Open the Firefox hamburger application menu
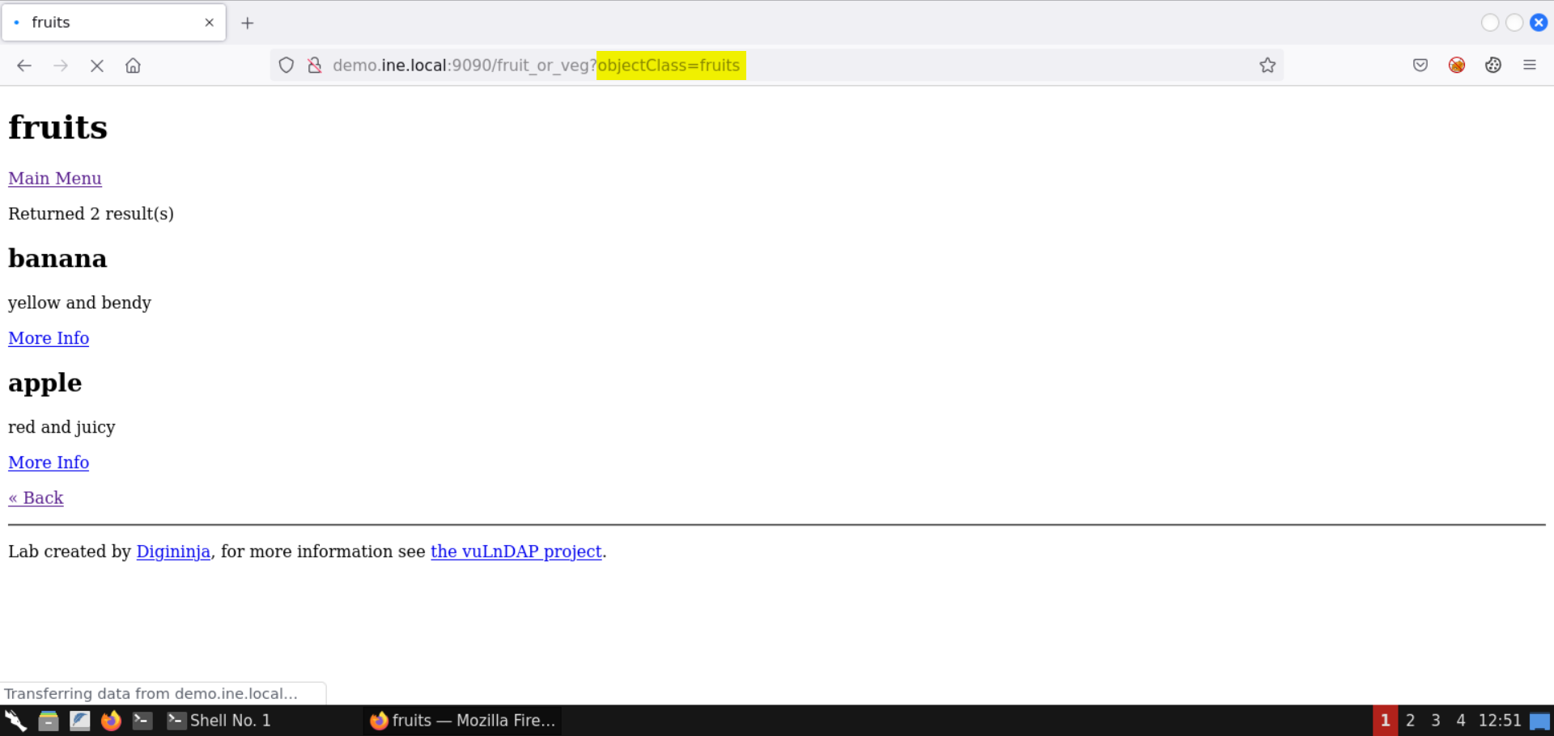This screenshot has width=1554, height=736. tap(1530, 66)
